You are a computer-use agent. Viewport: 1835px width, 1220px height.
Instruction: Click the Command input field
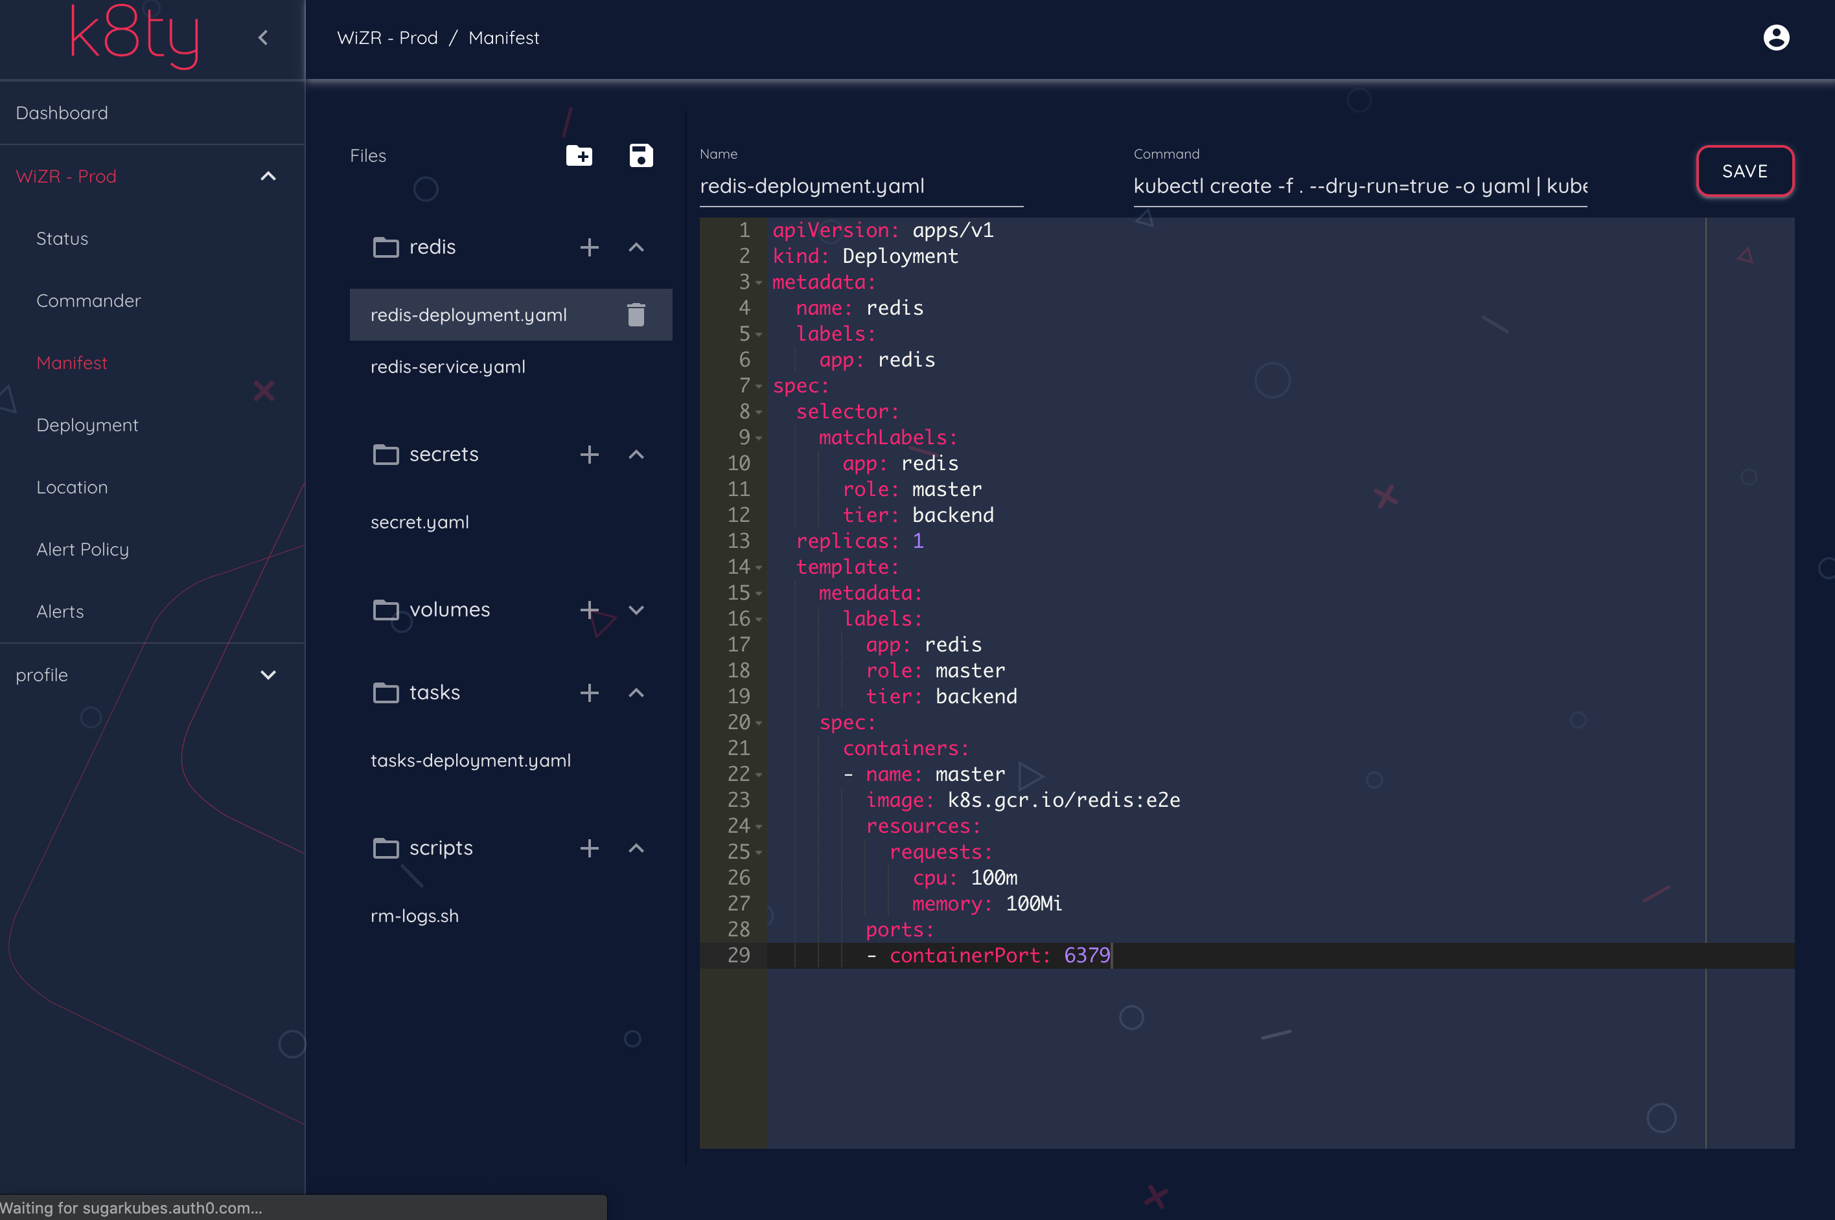pos(1359,186)
